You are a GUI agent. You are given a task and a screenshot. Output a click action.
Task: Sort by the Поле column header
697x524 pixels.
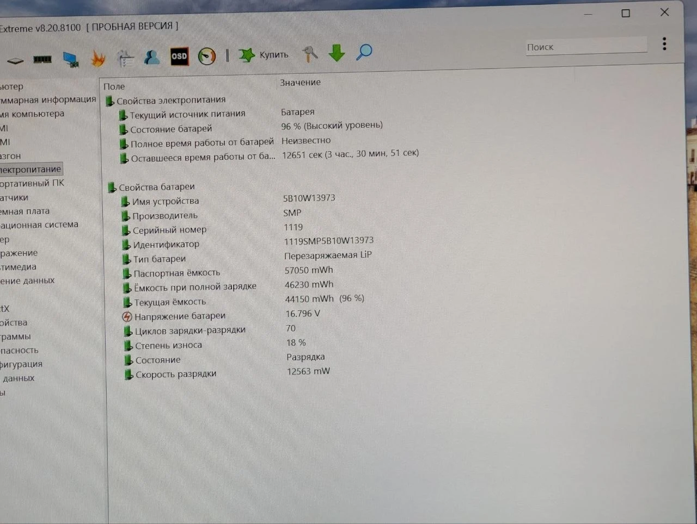114,86
